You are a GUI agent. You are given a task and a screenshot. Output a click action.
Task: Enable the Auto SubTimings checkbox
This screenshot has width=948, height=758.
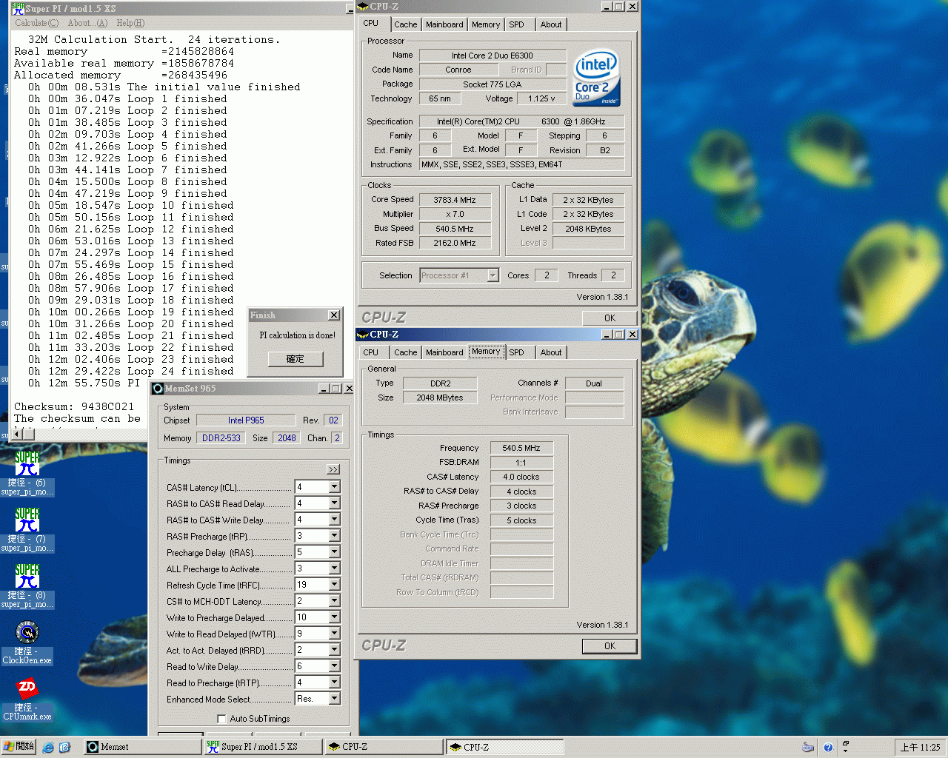(x=221, y=719)
